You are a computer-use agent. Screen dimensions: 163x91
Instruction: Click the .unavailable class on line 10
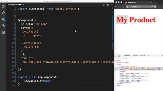[x=31, y=43]
